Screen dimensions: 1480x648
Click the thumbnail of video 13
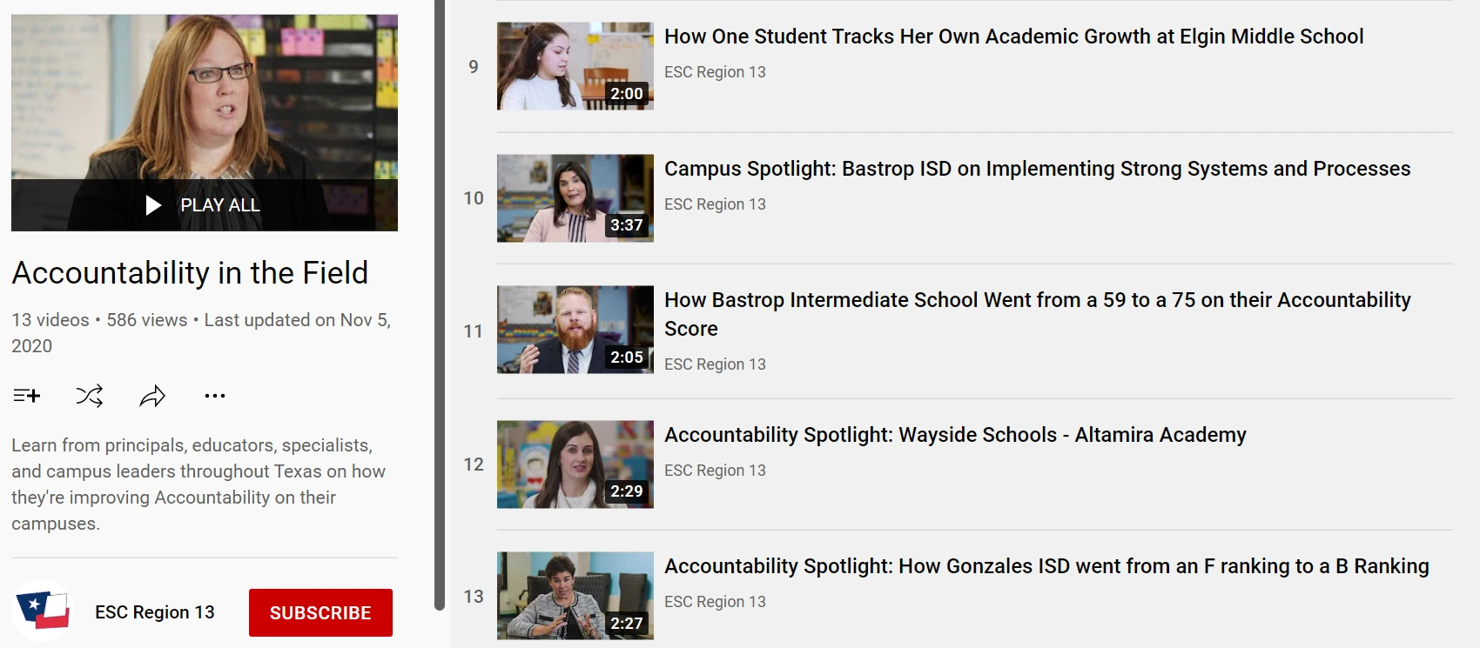pyautogui.click(x=575, y=596)
